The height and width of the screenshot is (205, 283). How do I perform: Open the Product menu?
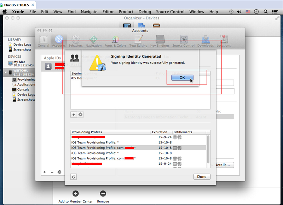point(126,12)
